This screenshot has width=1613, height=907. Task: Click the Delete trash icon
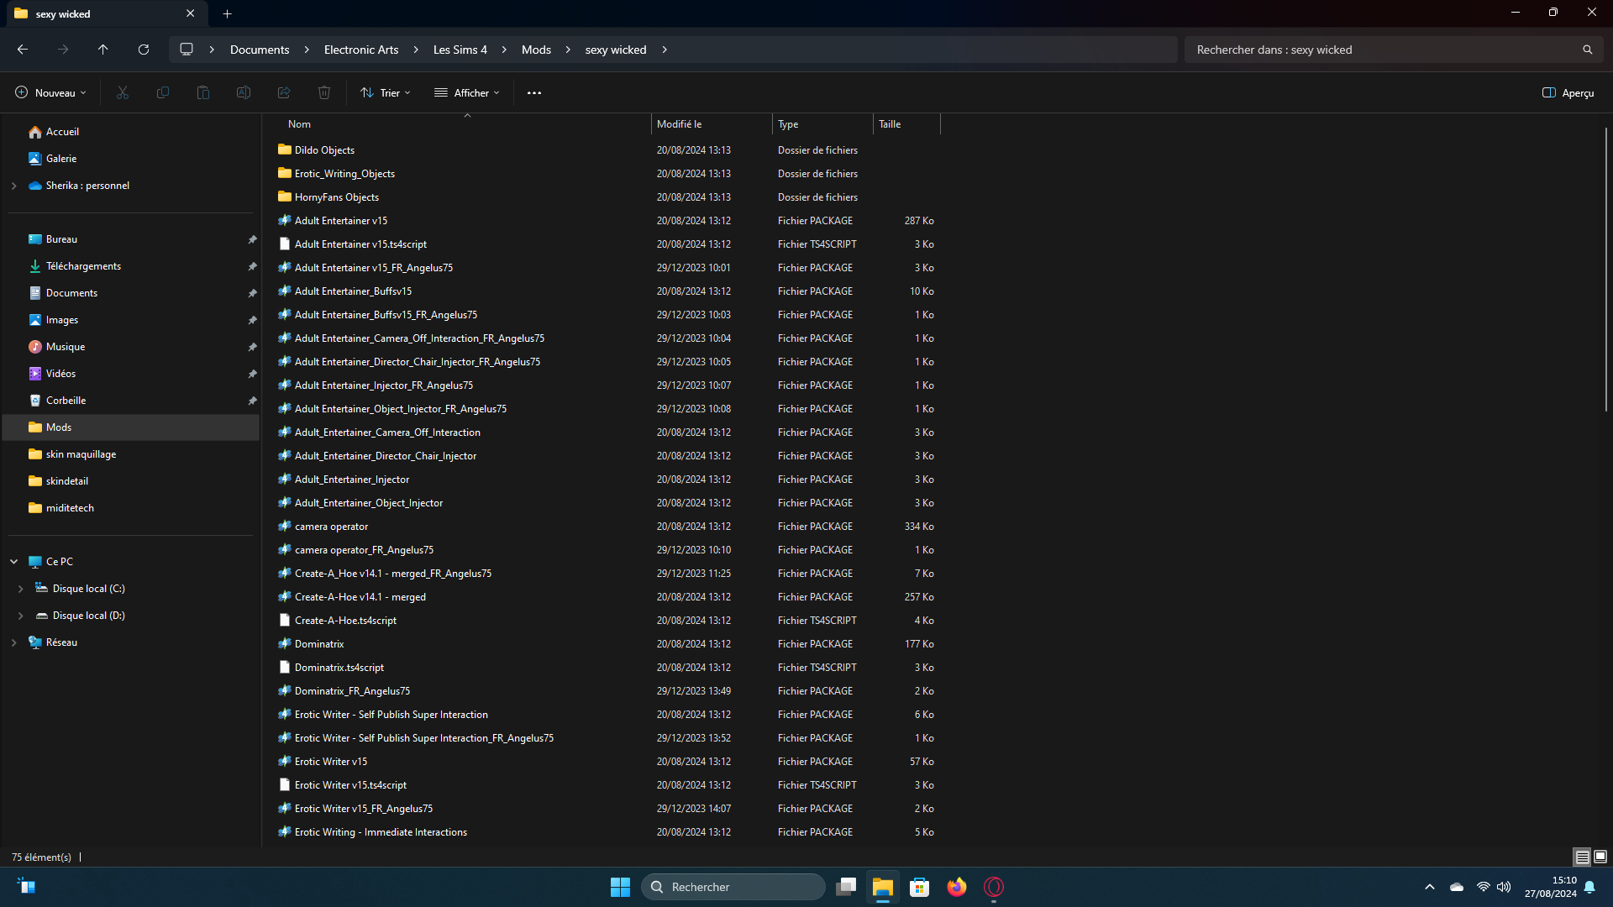point(324,92)
